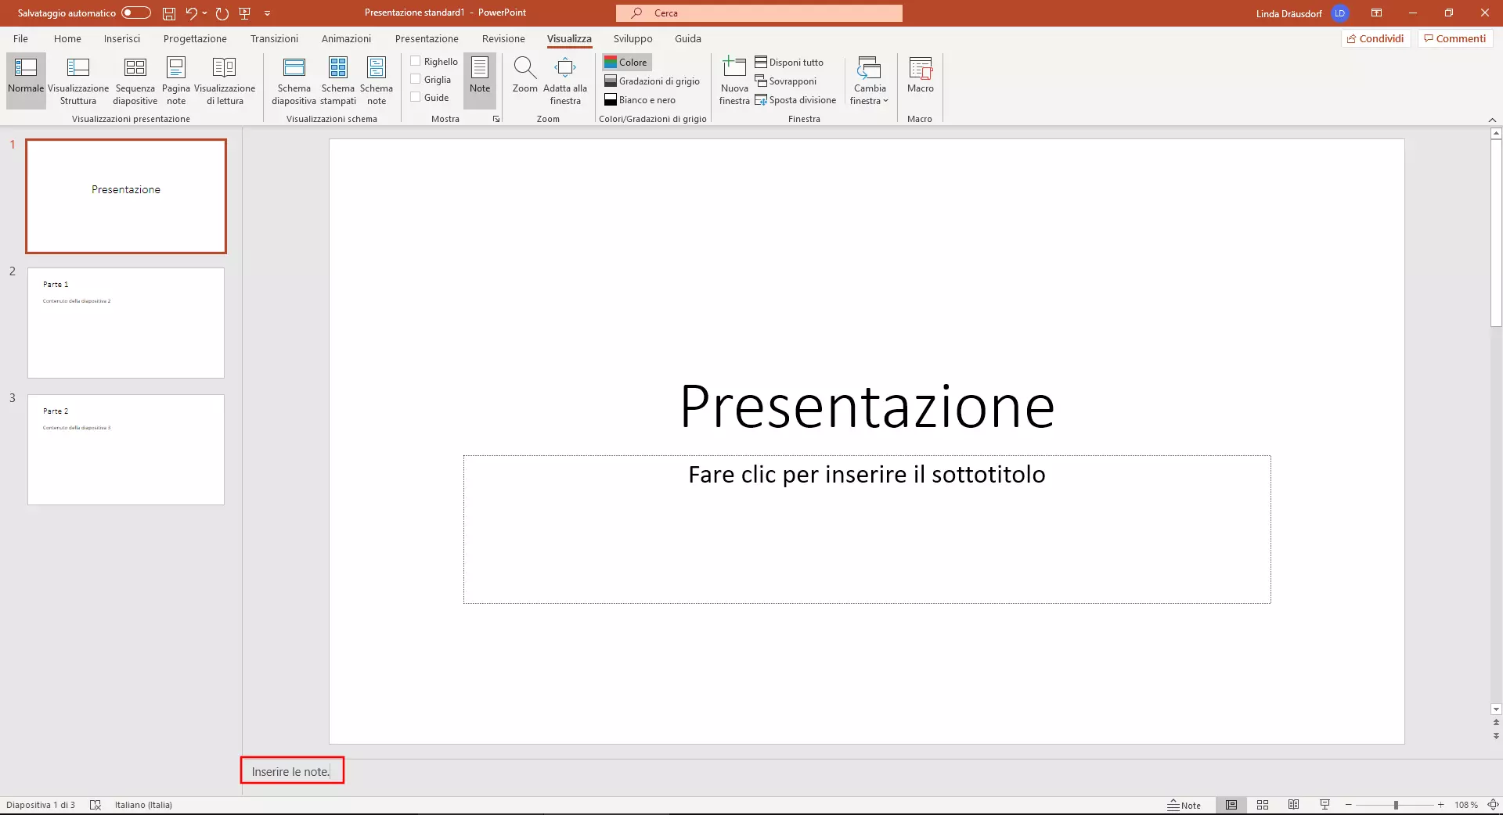Open Schema diapositiva master view
Viewport: 1503px width, 815px height.
click(x=294, y=80)
